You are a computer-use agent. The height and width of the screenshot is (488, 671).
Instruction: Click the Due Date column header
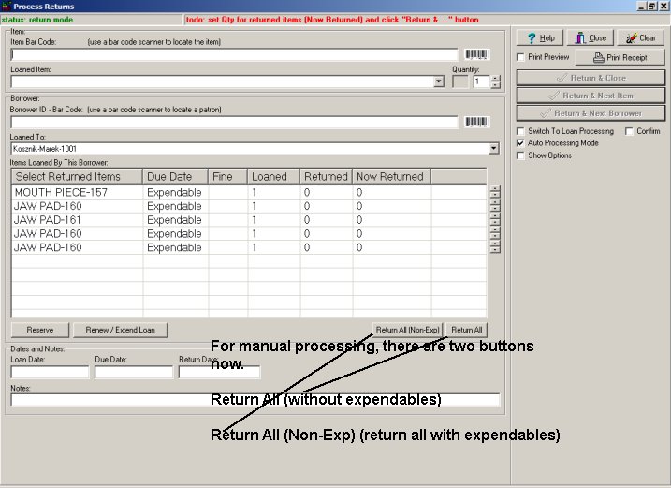[x=169, y=176]
